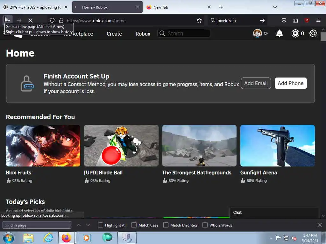Close the find bar

click(320, 225)
